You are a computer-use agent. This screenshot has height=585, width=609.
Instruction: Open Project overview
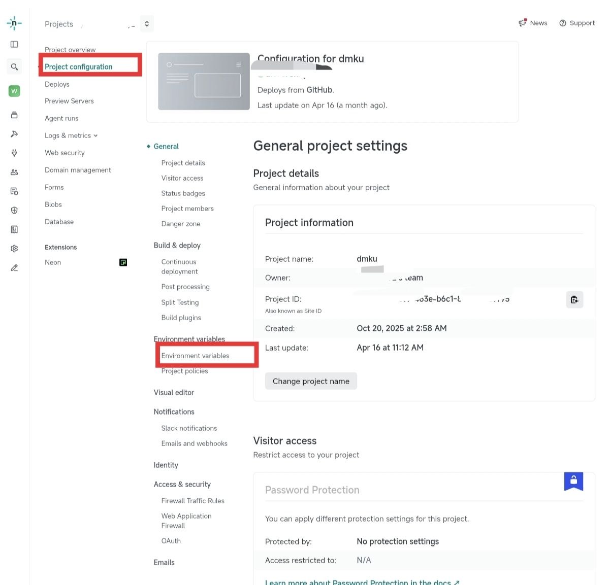click(x=70, y=50)
